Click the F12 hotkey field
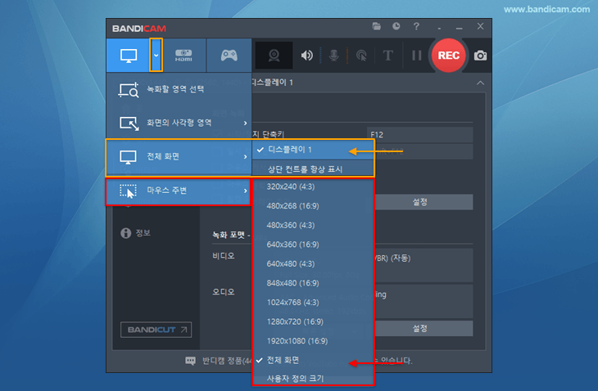This screenshot has height=391, width=598. 420,135
